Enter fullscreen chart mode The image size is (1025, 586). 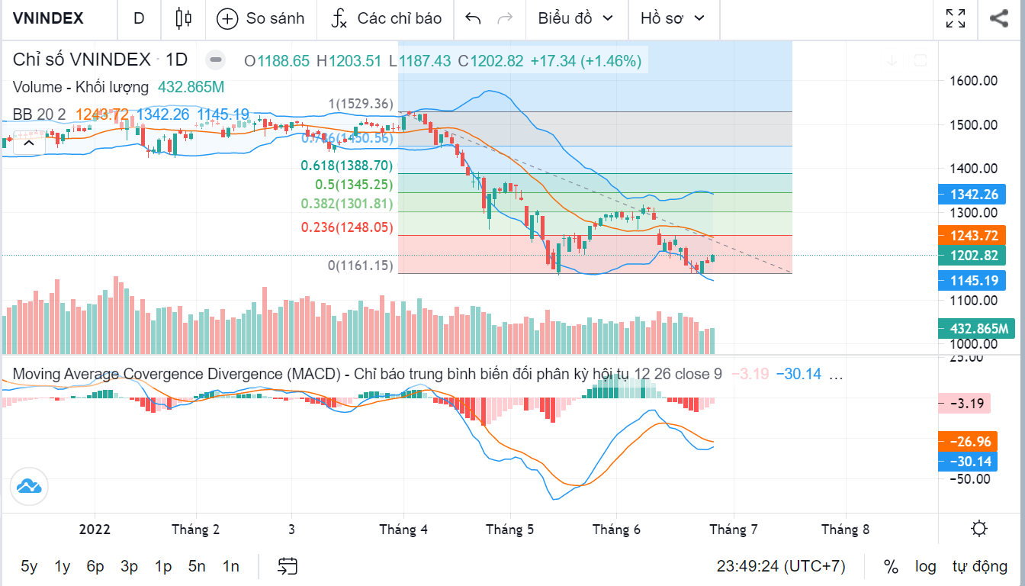[x=956, y=18]
